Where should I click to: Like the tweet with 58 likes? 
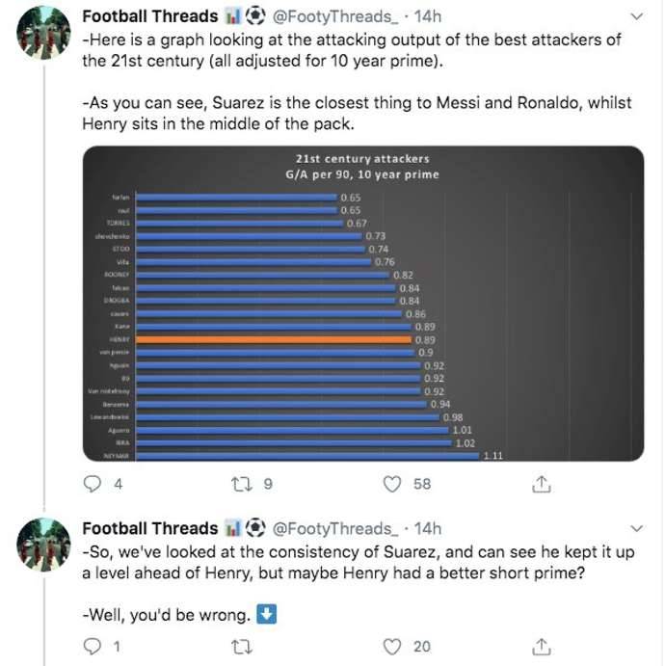pos(392,484)
